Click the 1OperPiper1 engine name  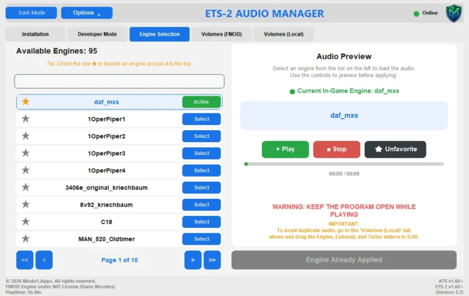[106, 119]
